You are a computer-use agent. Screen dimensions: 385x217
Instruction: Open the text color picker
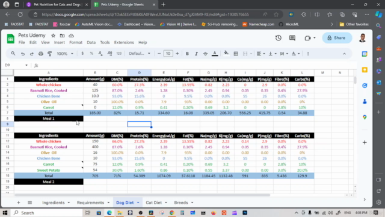click(215, 54)
